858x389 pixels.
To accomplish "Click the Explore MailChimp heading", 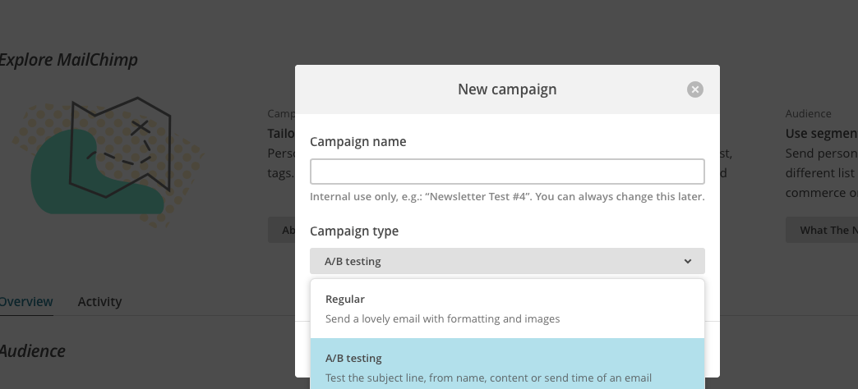I will [x=68, y=60].
